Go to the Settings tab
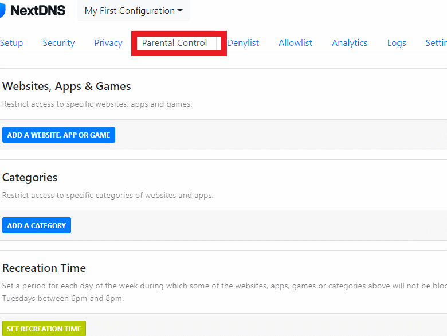This screenshot has height=336, width=447. point(436,43)
